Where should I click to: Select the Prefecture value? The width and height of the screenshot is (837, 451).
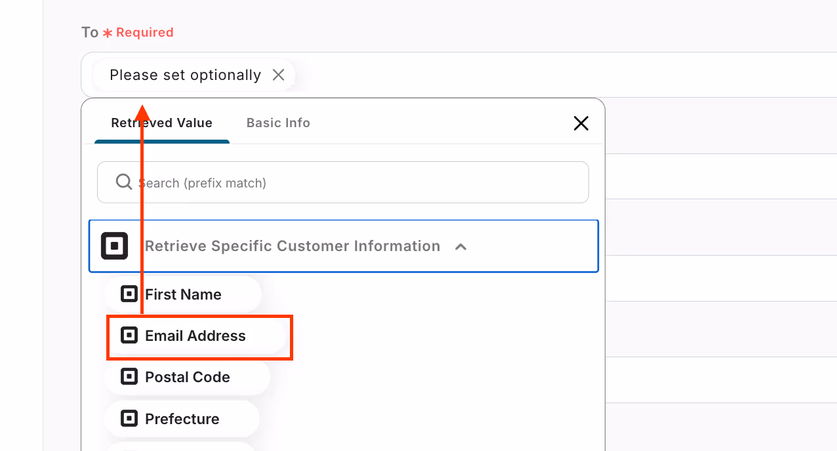182,419
